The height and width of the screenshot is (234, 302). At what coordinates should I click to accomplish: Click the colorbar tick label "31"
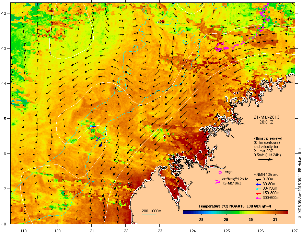[275, 220]
